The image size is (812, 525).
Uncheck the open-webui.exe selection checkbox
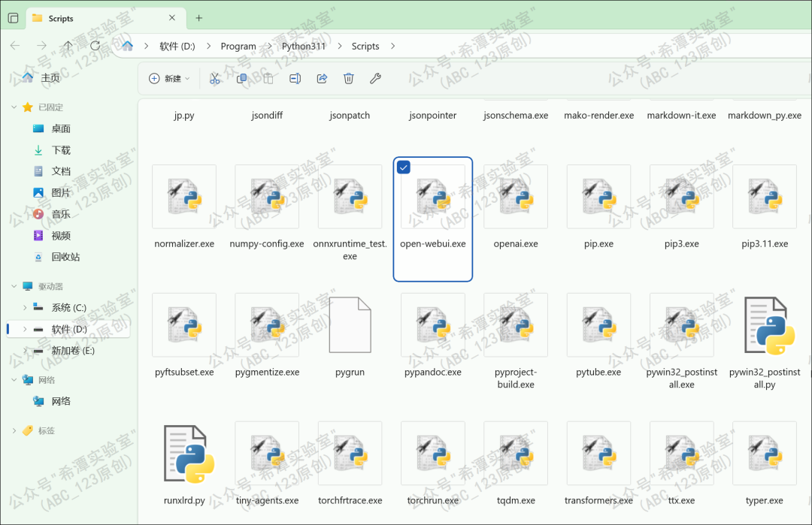(x=404, y=167)
